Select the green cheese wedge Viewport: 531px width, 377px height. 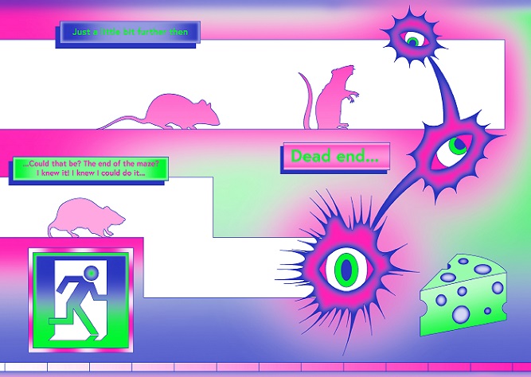click(463, 295)
